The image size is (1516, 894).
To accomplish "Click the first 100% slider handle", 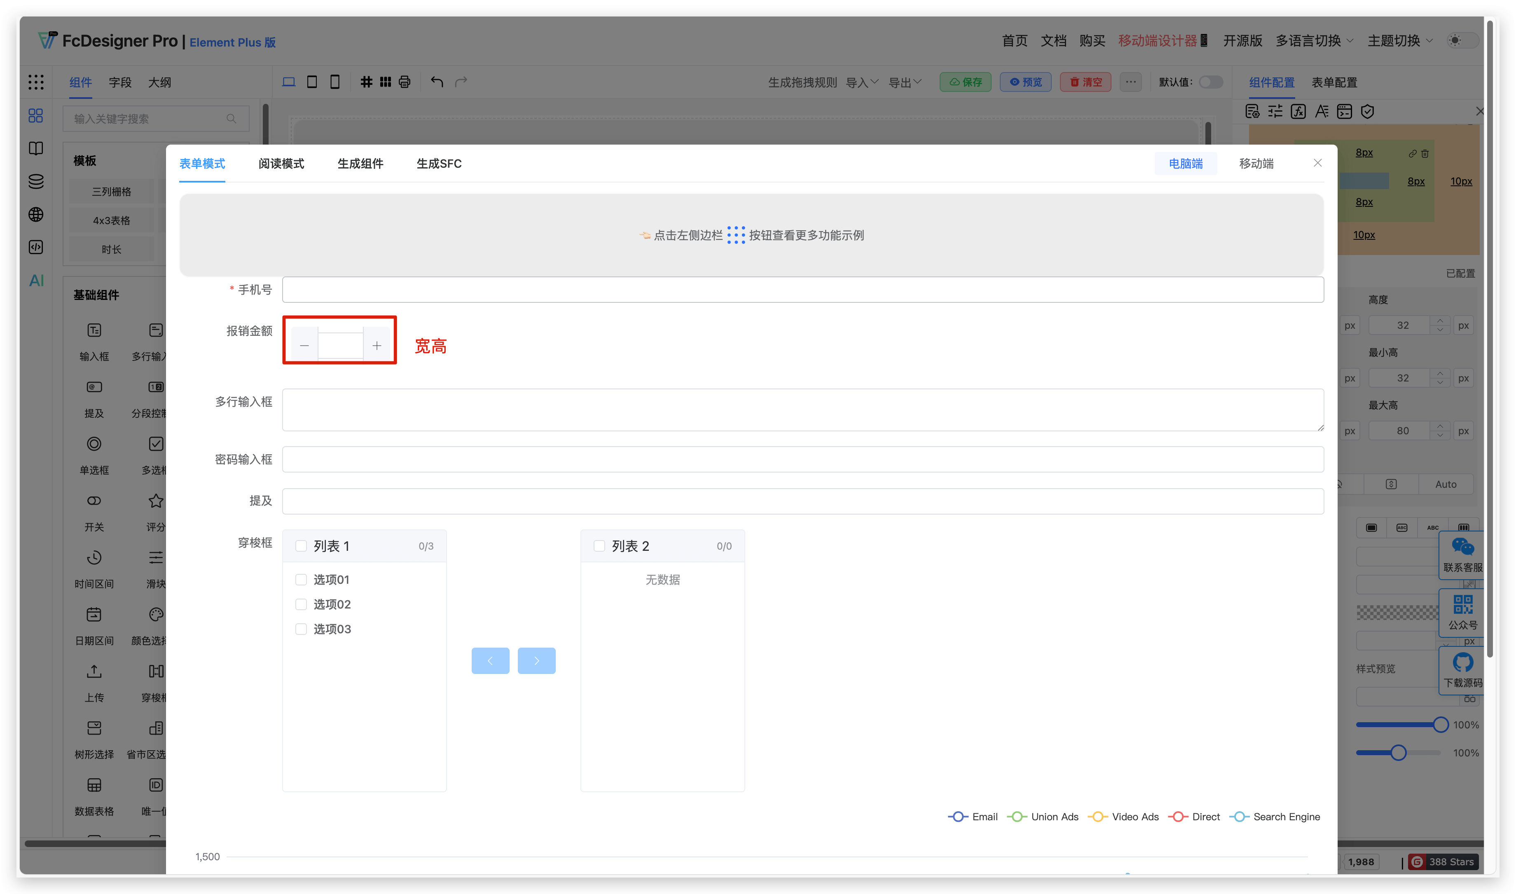I will pos(1440,725).
